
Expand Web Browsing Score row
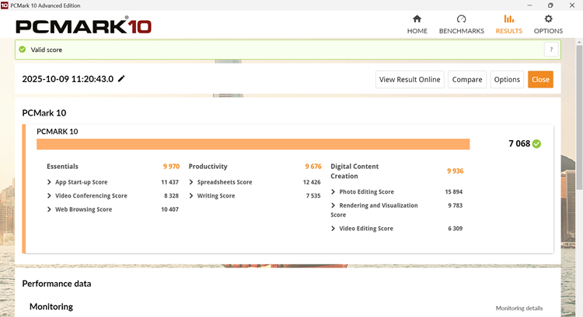49,209
